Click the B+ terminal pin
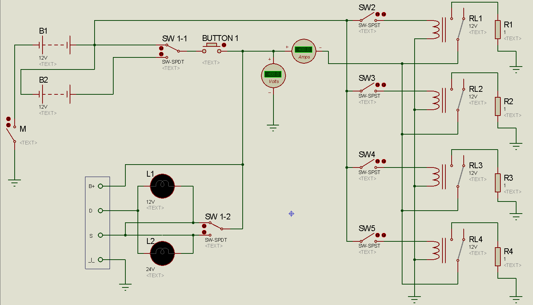Screen dimensions: 533x305 click(100, 186)
